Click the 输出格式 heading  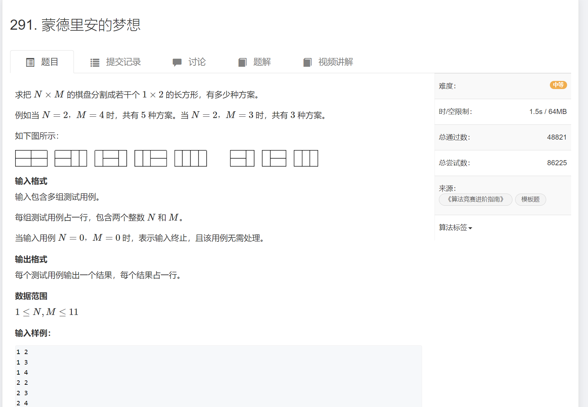point(31,260)
